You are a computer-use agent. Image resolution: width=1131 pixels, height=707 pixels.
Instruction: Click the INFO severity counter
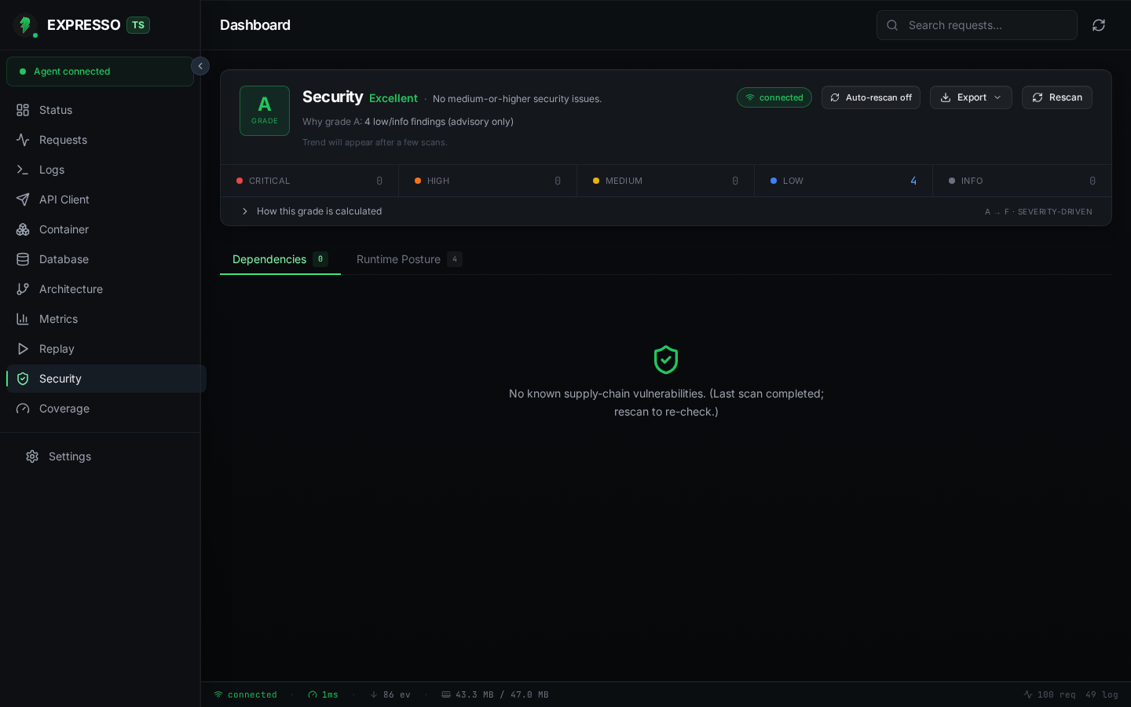(1022, 181)
